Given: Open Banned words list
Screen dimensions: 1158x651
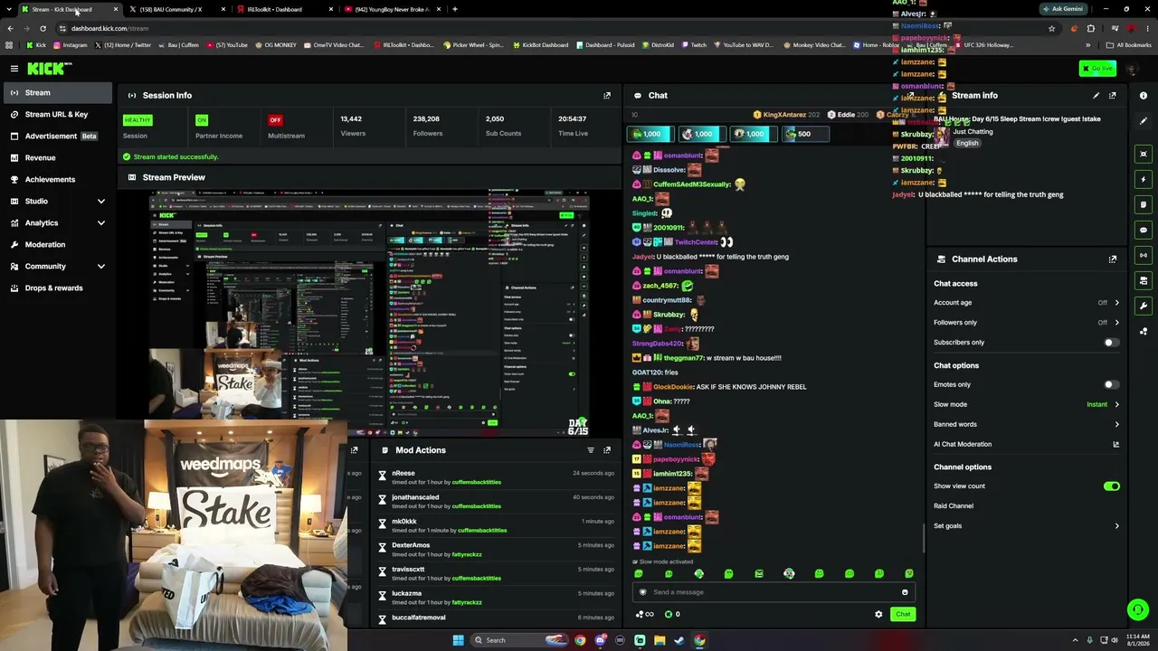Looking at the screenshot, I should coord(1026,424).
